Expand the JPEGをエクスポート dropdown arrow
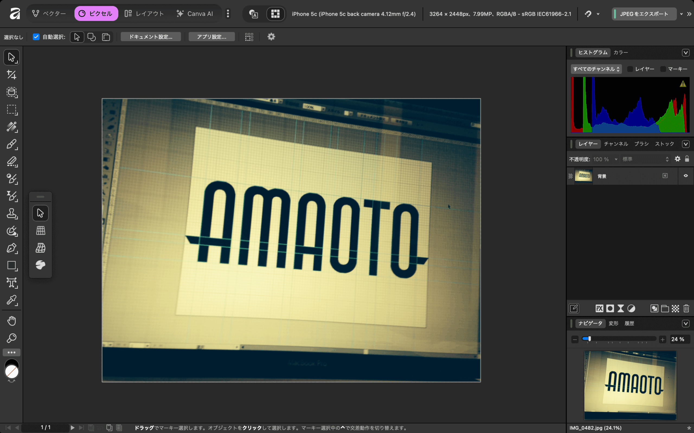The image size is (694, 433). tap(681, 14)
